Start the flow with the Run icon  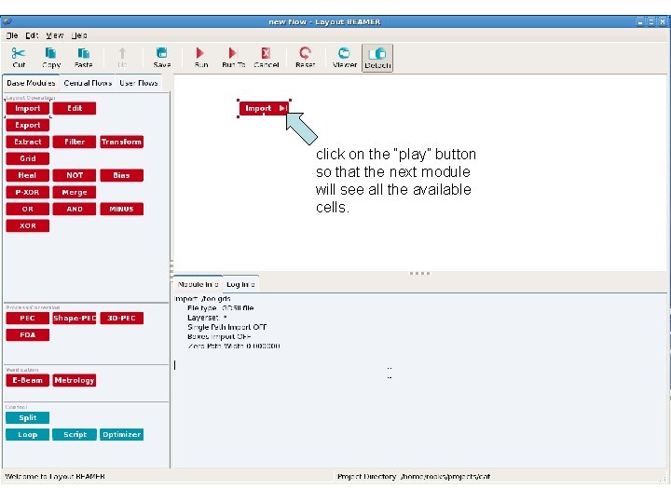tap(199, 52)
